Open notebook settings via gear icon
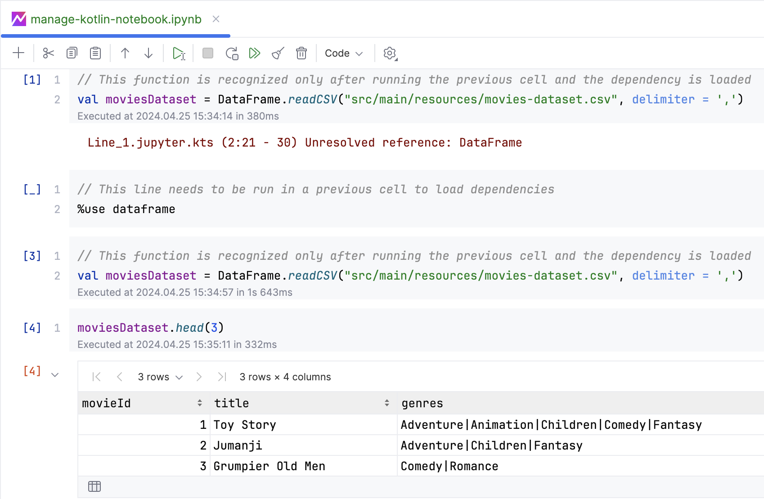The image size is (764, 499). click(388, 53)
